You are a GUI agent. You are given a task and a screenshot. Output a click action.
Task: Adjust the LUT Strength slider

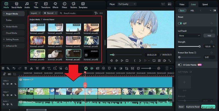[x=189, y=46]
